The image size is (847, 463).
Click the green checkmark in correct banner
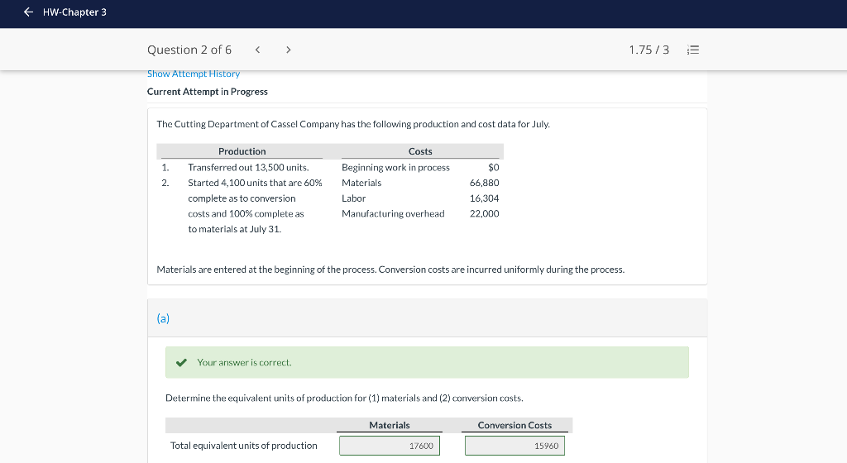click(181, 363)
